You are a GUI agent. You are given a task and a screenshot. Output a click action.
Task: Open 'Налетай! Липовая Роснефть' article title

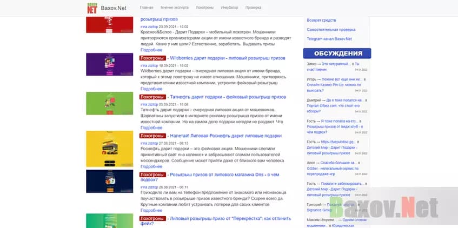coord(226,136)
